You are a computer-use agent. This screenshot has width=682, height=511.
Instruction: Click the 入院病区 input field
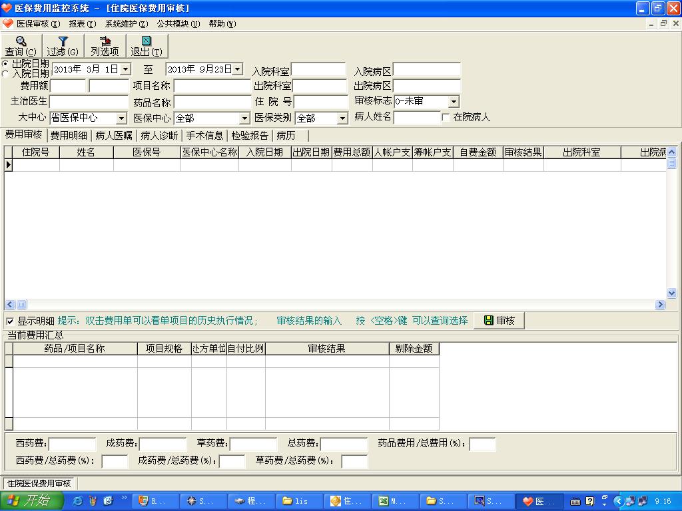(x=427, y=70)
